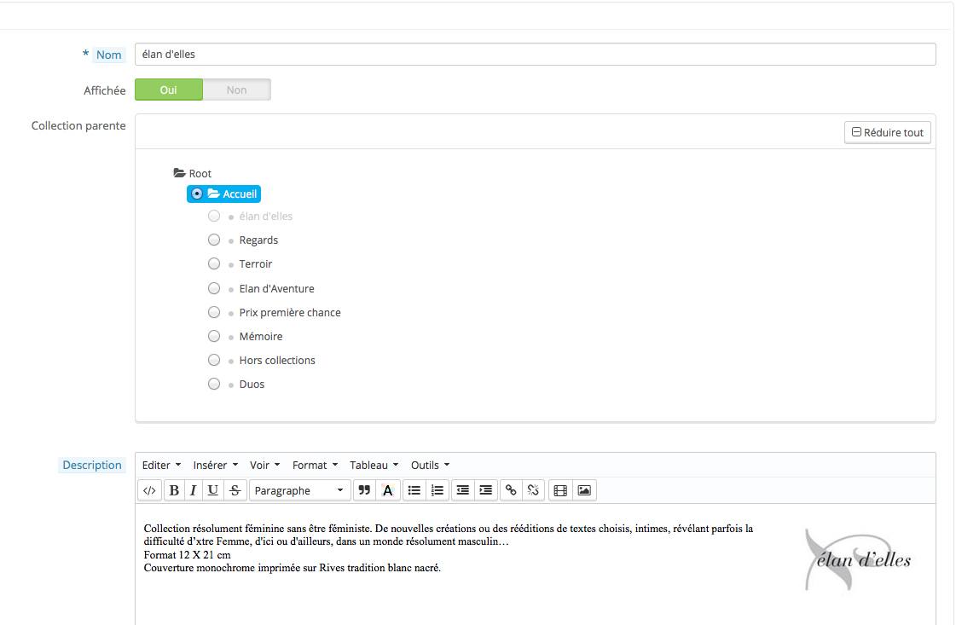
Task: Open the Format menu
Action: click(315, 466)
